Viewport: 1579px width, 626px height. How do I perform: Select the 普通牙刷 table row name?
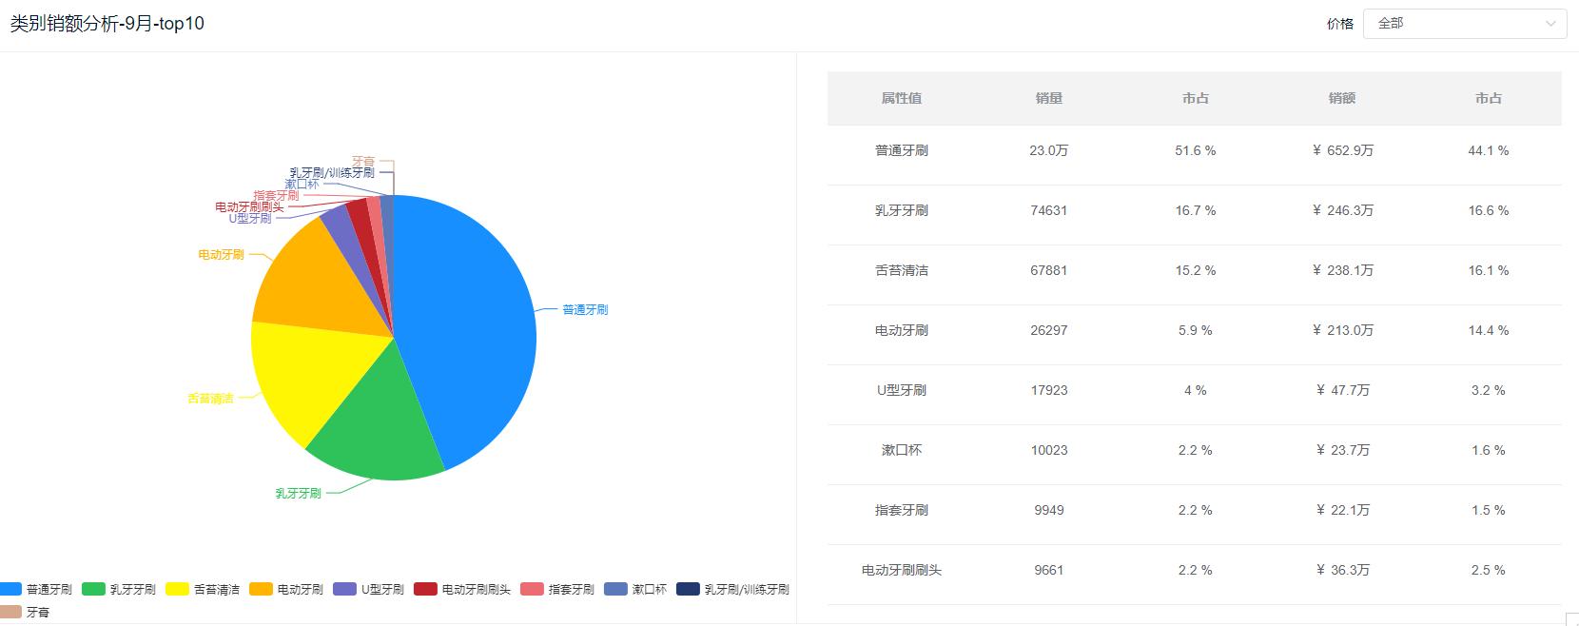pyautogui.click(x=902, y=150)
